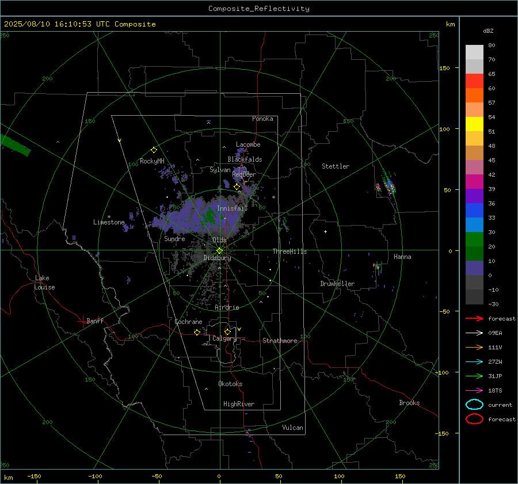The width and height of the screenshot is (518, 484).
Task: Click the ThreeHills town label
Action: tap(290, 251)
